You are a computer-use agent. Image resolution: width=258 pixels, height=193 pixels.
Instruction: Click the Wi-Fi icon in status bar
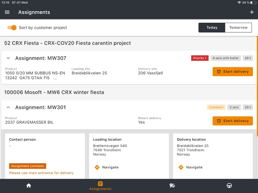(x=239, y=3)
